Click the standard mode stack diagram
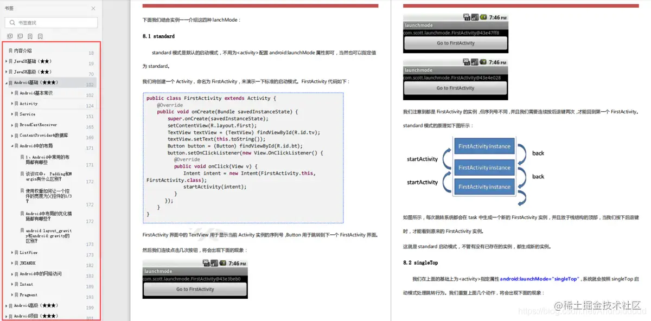 [x=476, y=171]
